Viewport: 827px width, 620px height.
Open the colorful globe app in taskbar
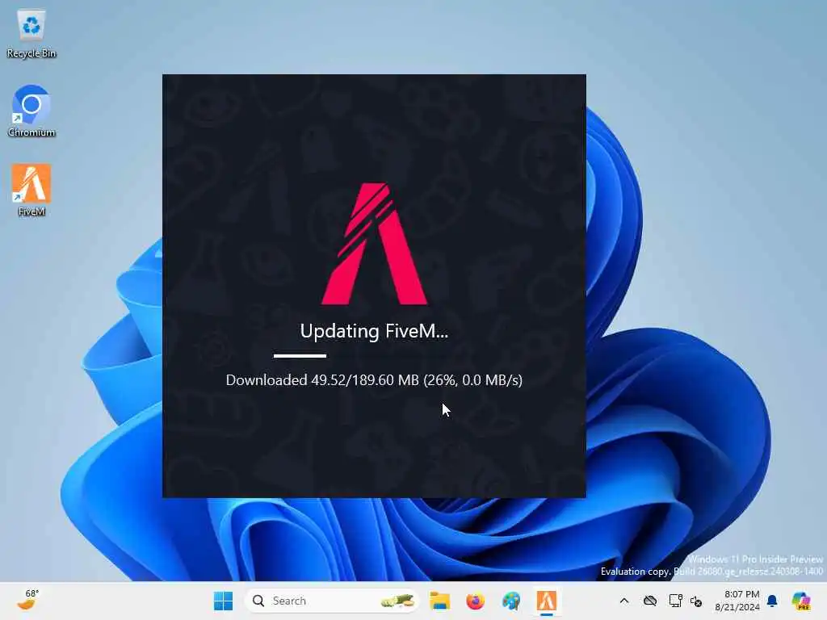(x=511, y=601)
